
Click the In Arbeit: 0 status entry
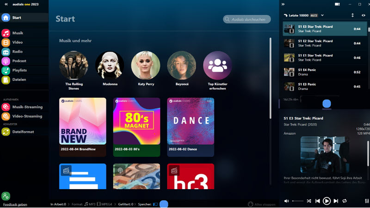(x=58, y=204)
